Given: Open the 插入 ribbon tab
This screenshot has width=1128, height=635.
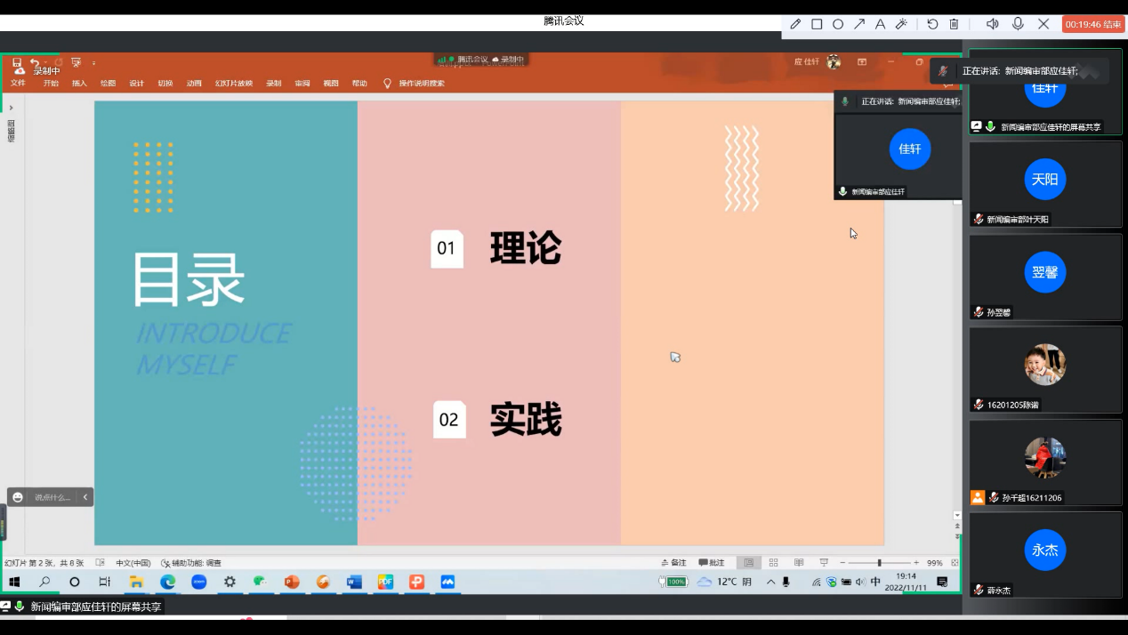Looking at the screenshot, I should tap(79, 84).
